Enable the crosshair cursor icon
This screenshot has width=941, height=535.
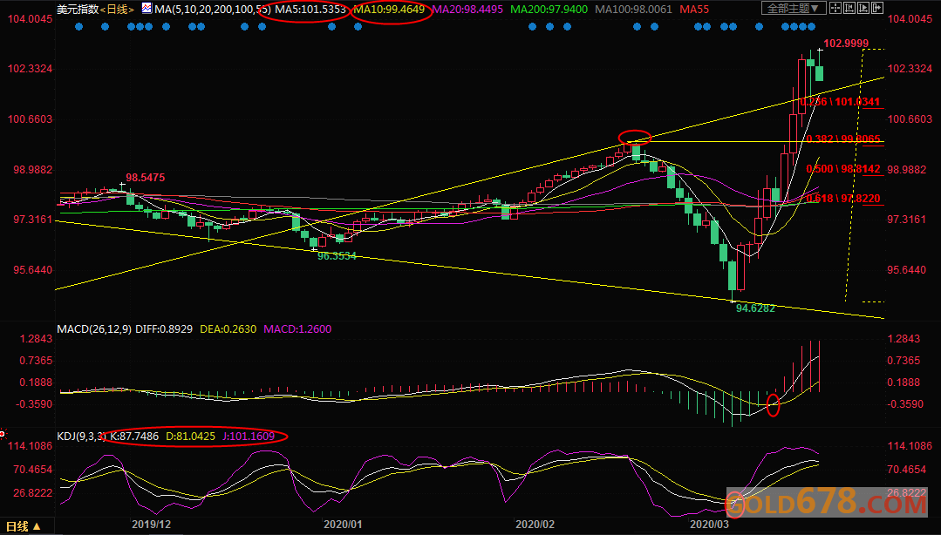point(835,8)
